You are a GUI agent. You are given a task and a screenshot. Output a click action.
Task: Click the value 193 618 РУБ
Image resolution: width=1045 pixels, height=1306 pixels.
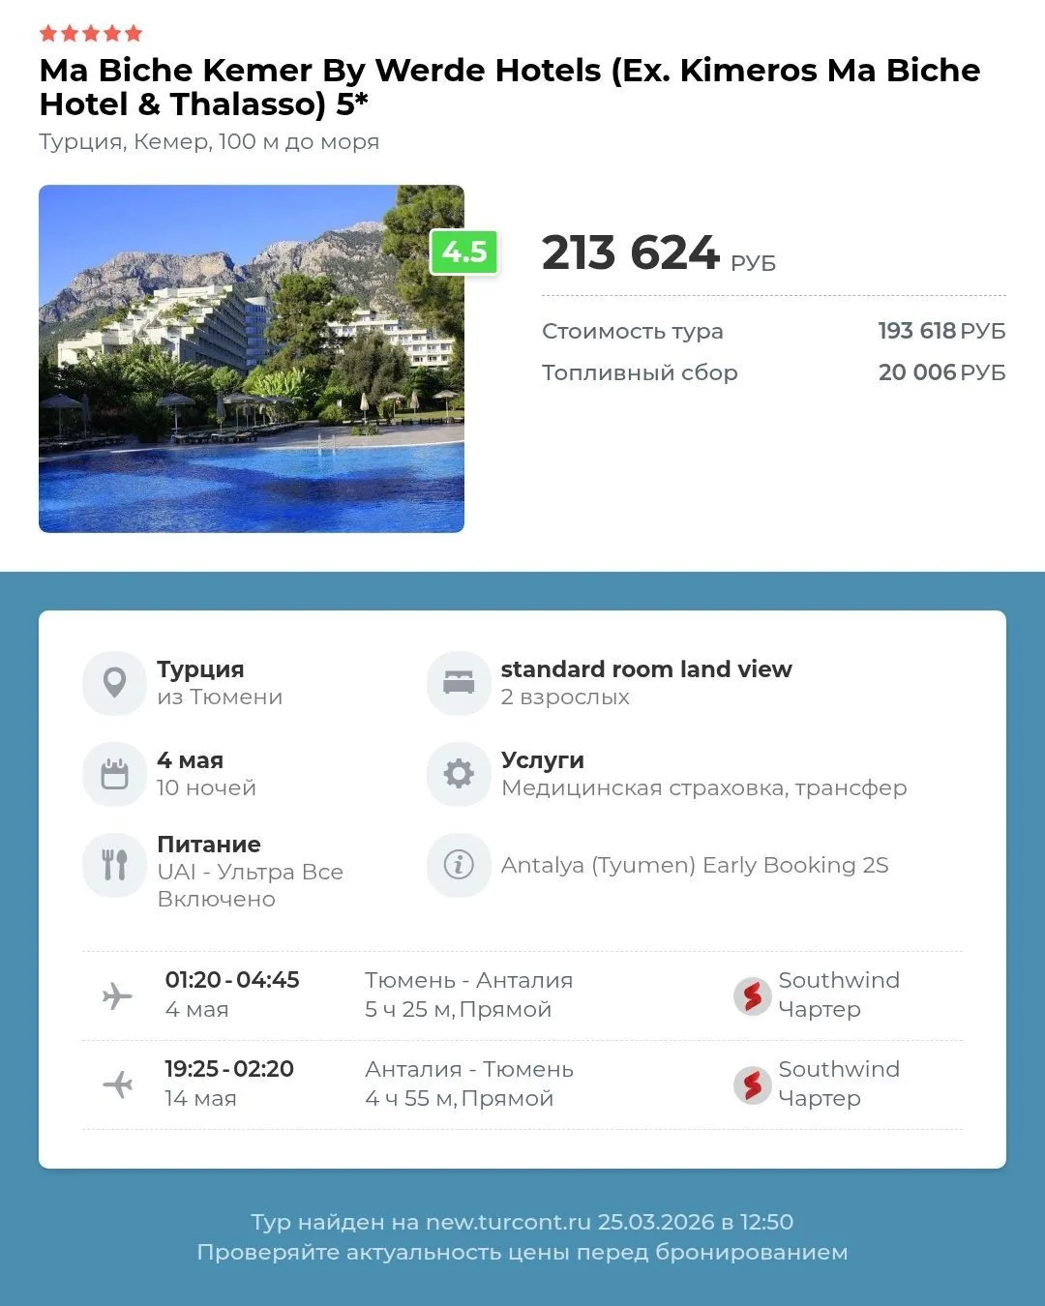click(x=941, y=331)
